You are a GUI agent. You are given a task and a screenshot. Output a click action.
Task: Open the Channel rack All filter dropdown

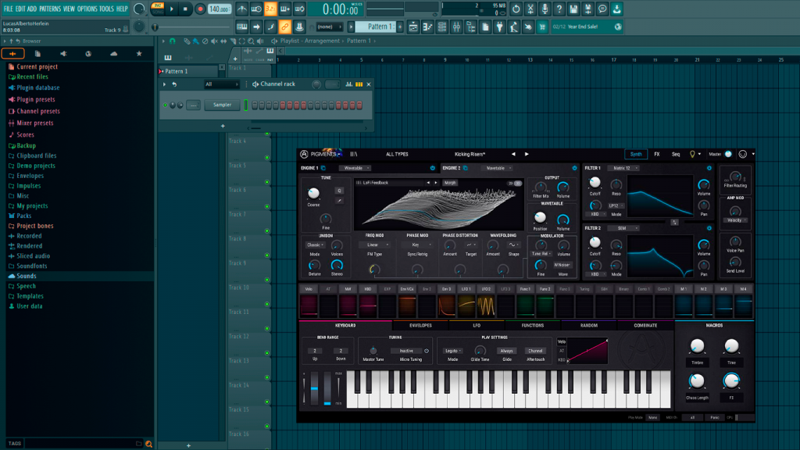[221, 84]
